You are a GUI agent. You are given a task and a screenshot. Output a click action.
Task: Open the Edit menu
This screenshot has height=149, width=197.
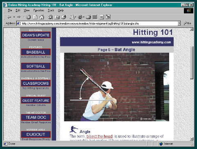[x=18, y=11]
